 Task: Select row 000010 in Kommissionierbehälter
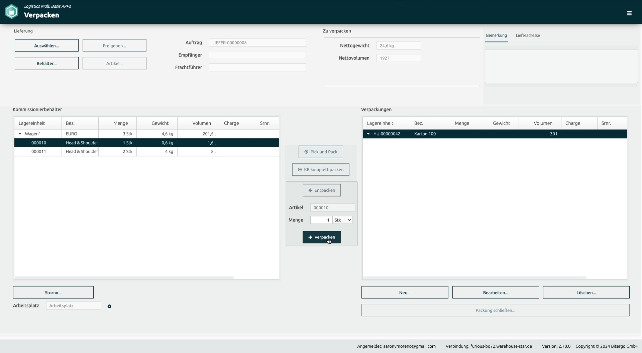pos(146,143)
